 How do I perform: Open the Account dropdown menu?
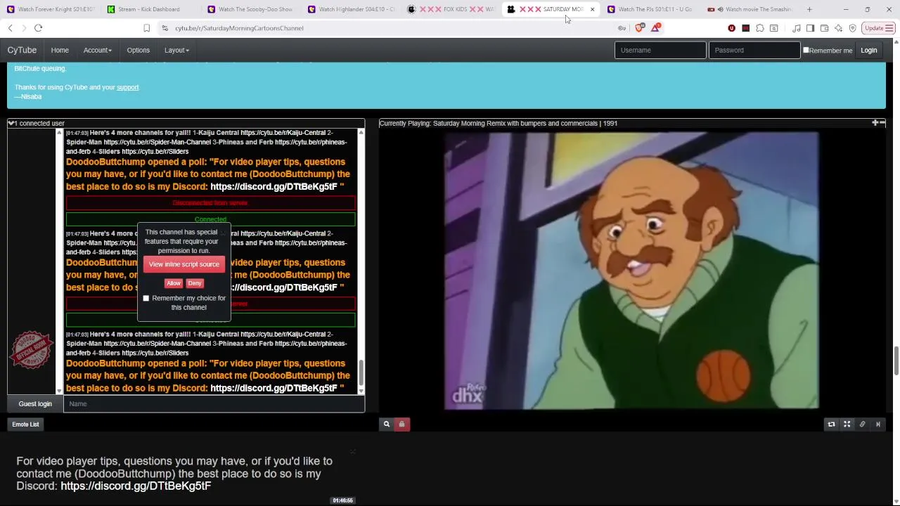[97, 51]
